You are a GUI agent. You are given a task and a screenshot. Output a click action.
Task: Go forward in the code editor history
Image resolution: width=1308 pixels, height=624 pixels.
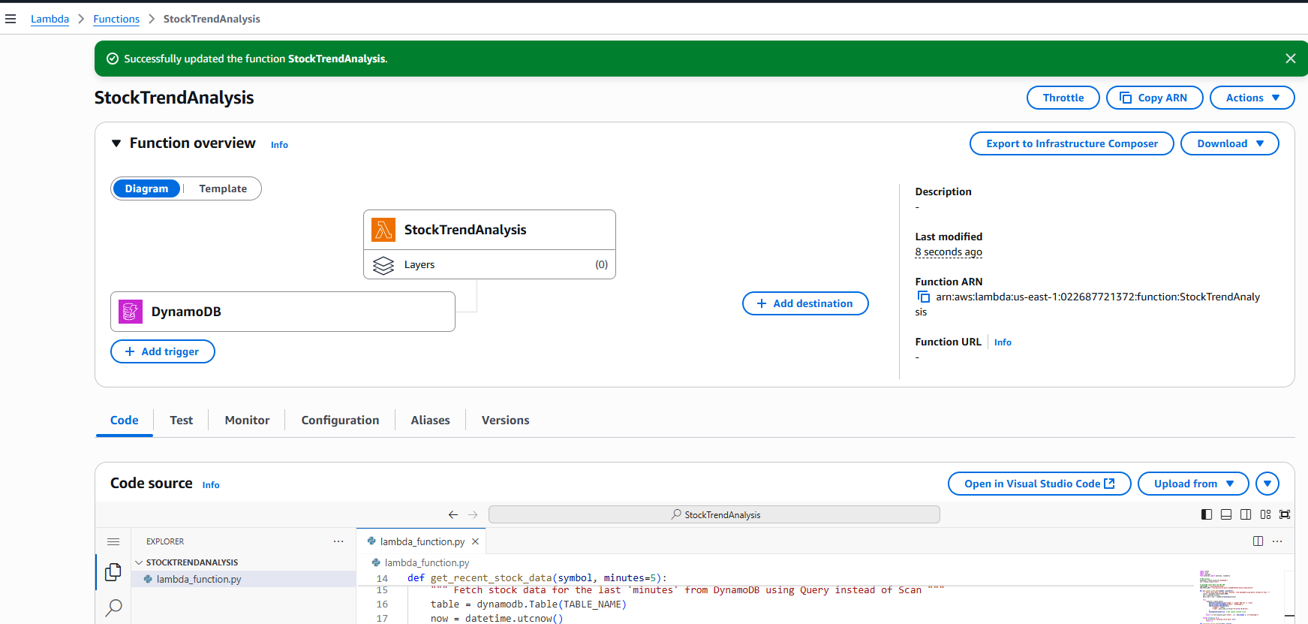473,514
